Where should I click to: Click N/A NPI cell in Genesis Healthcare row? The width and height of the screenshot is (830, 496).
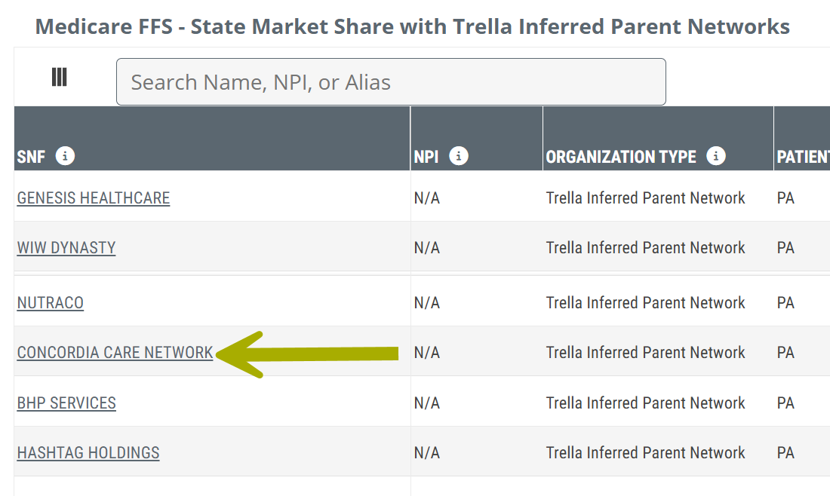point(427,197)
